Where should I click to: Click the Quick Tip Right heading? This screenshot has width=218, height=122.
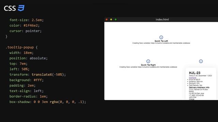[x=148, y=65]
